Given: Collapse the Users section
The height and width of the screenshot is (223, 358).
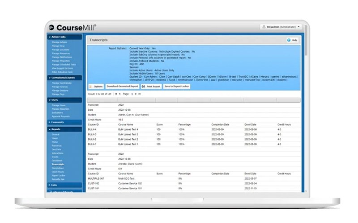Looking at the screenshot, I should point(64,100).
